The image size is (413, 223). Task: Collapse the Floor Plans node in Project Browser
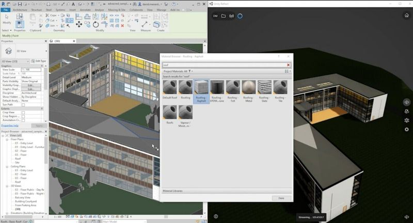point(7,140)
